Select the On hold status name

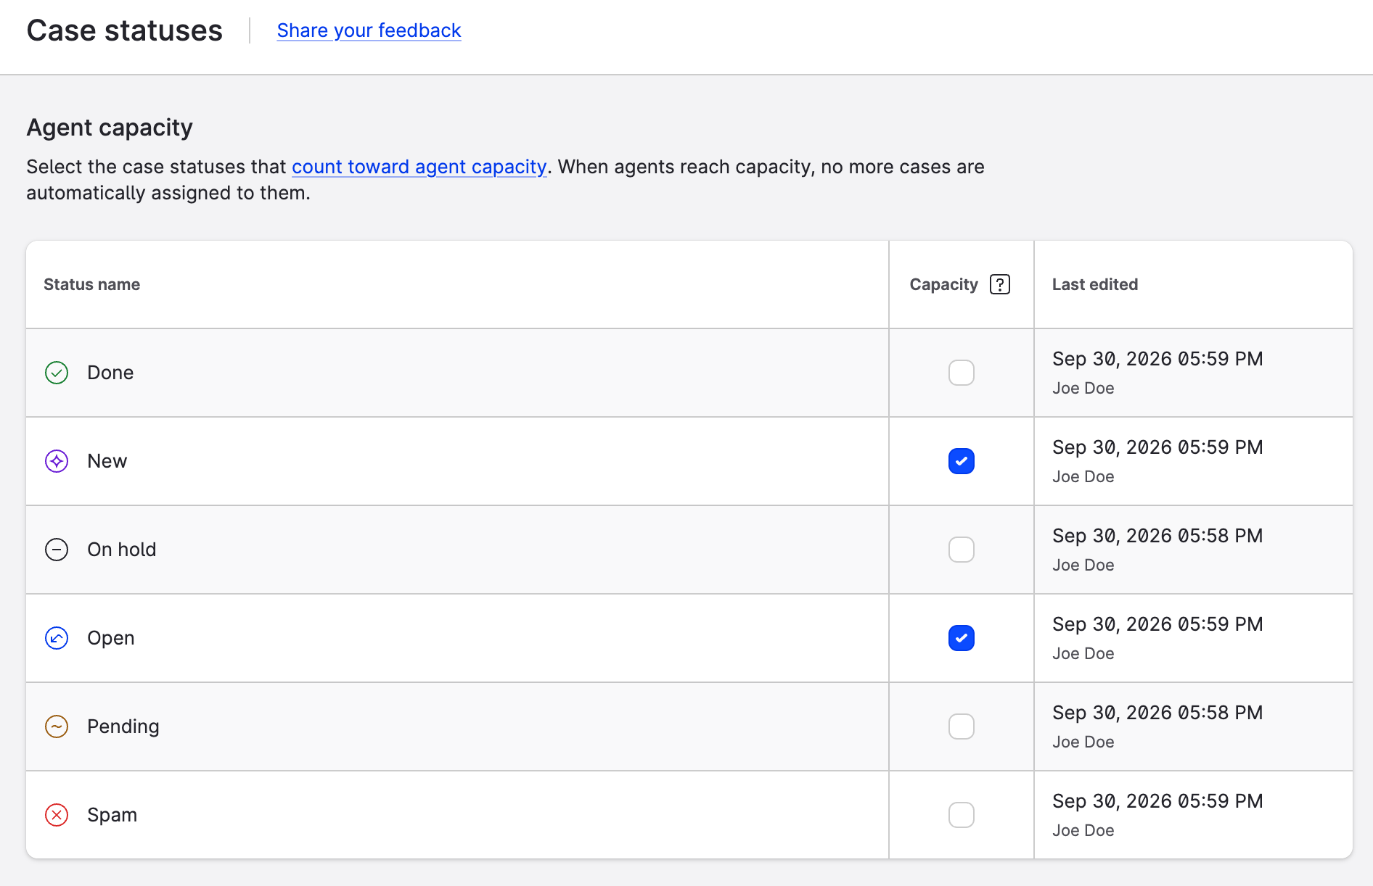pos(121,550)
